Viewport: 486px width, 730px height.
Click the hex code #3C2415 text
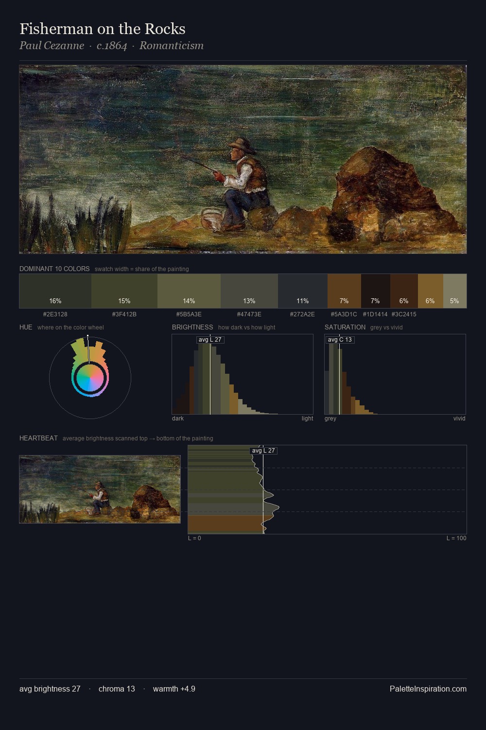coord(404,314)
